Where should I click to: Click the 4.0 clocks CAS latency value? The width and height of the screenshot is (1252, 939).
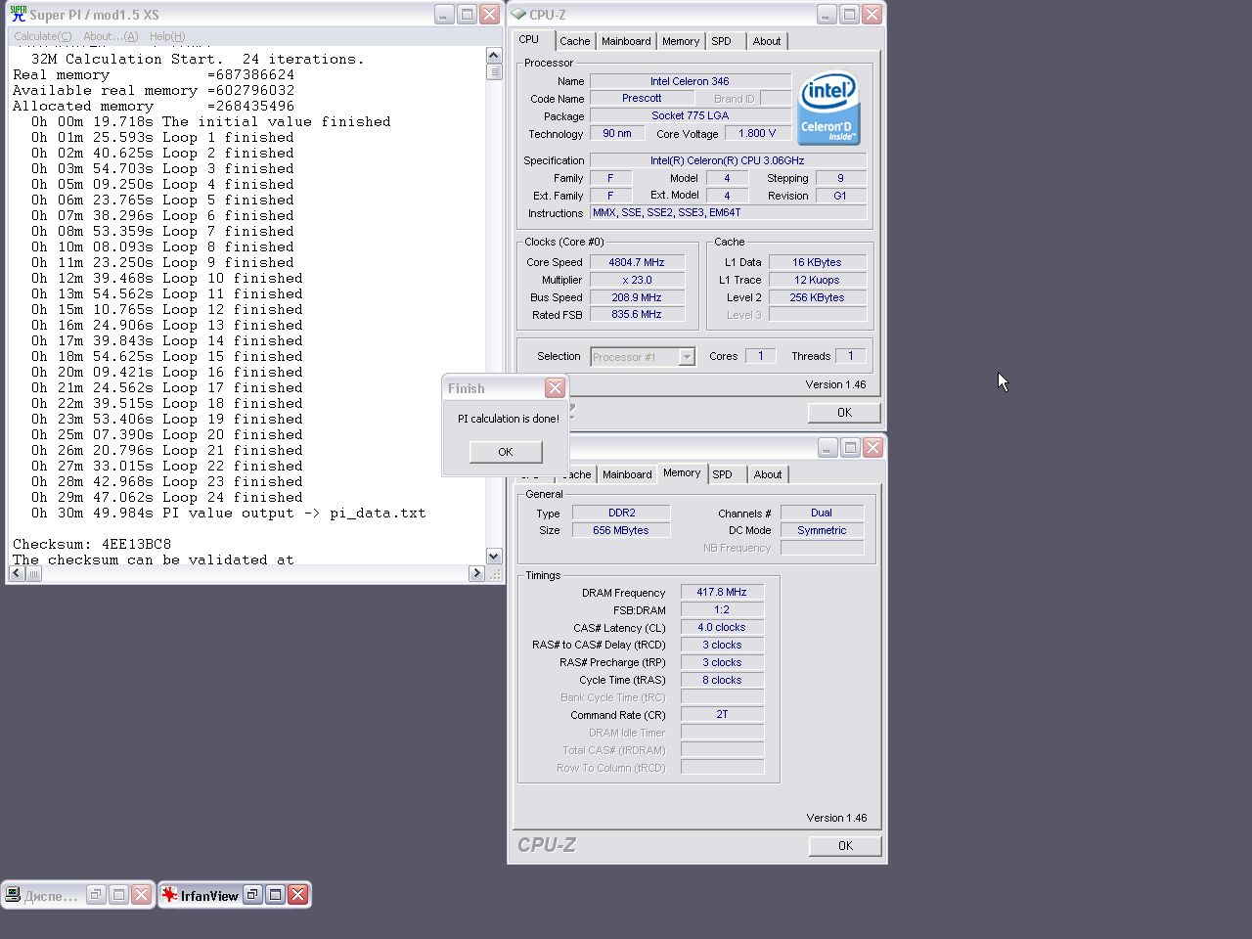(x=722, y=628)
